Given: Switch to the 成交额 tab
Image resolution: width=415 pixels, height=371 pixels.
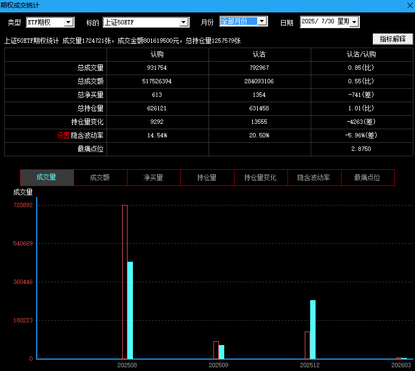Looking at the screenshot, I should 101,177.
